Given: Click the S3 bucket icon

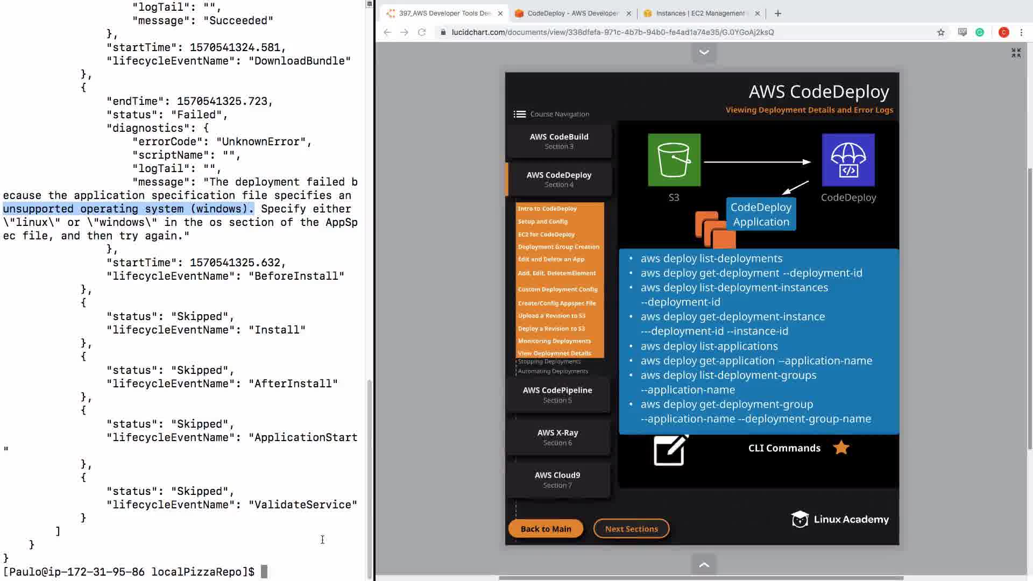Looking at the screenshot, I should point(674,160).
